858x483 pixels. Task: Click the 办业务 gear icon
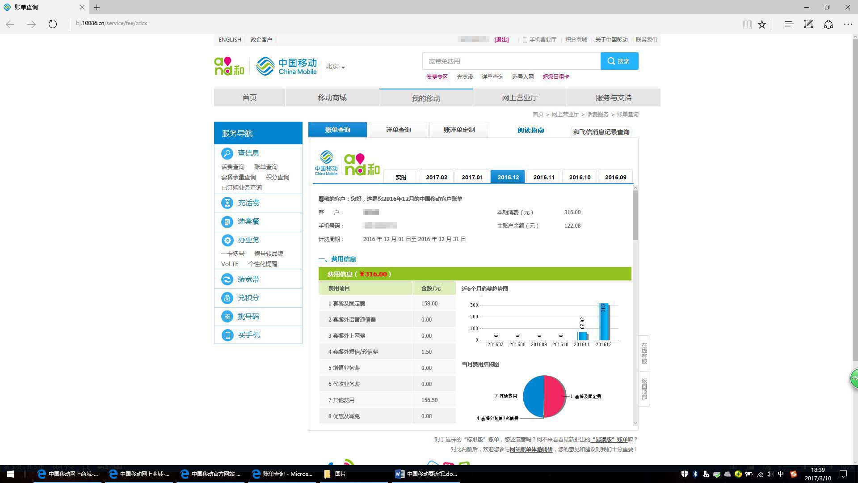227,240
